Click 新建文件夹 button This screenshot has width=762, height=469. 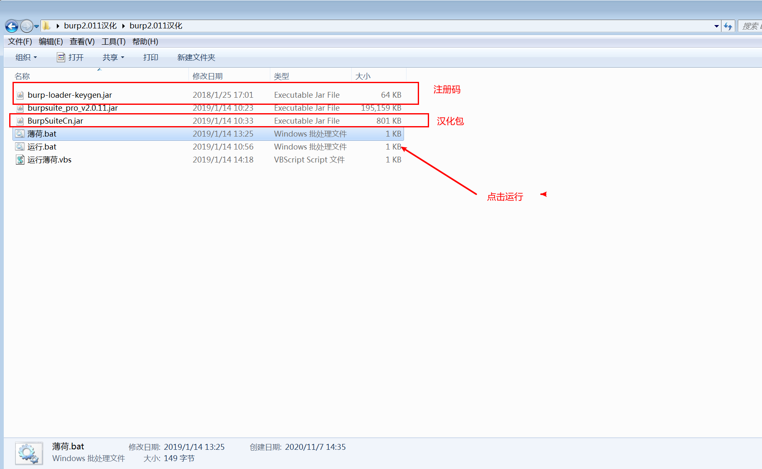(196, 57)
